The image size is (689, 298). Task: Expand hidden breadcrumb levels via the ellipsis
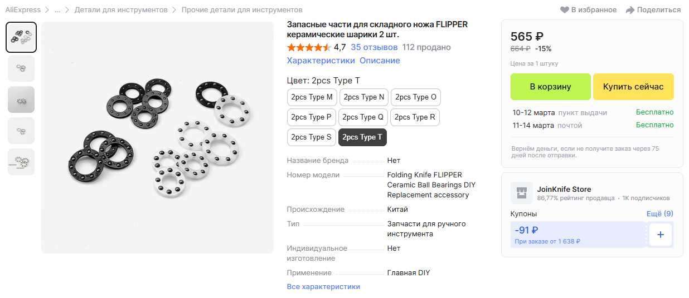(x=57, y=10)
